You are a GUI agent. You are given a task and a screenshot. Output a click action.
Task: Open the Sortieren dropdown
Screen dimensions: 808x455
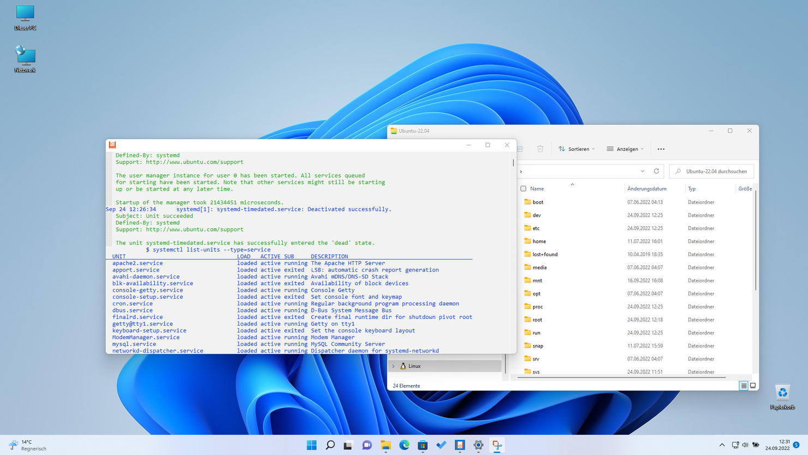coord(577,149)
